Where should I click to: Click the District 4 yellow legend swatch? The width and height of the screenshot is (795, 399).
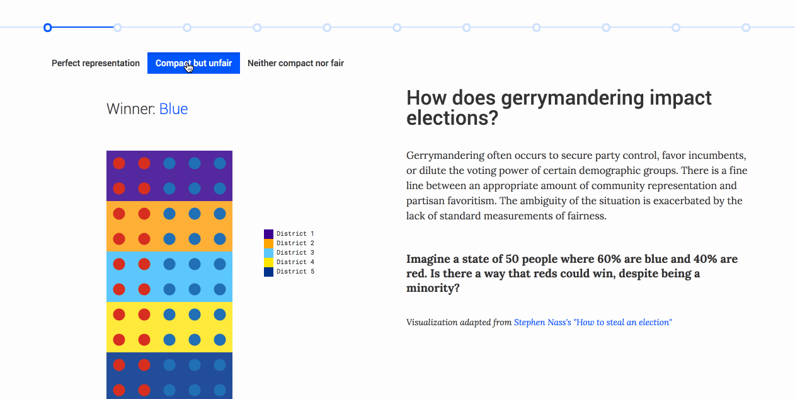tap(268, 262)
